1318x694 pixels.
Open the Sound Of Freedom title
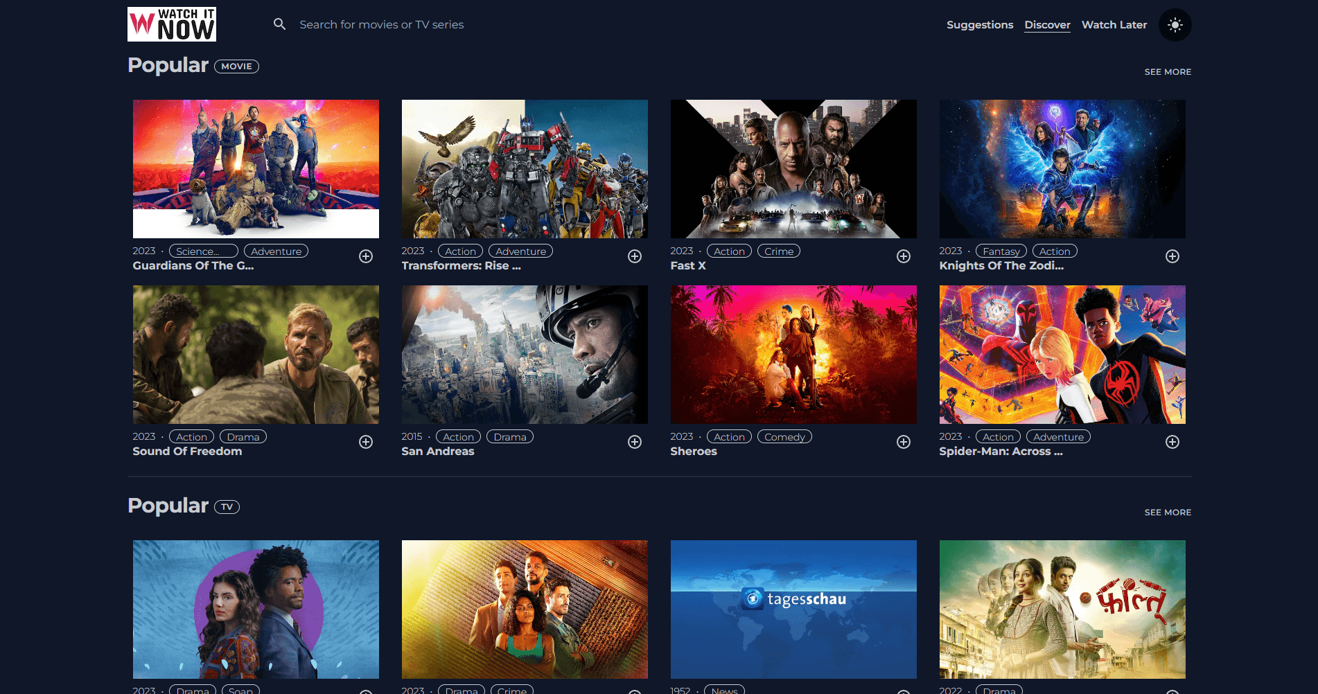[187, 452]
